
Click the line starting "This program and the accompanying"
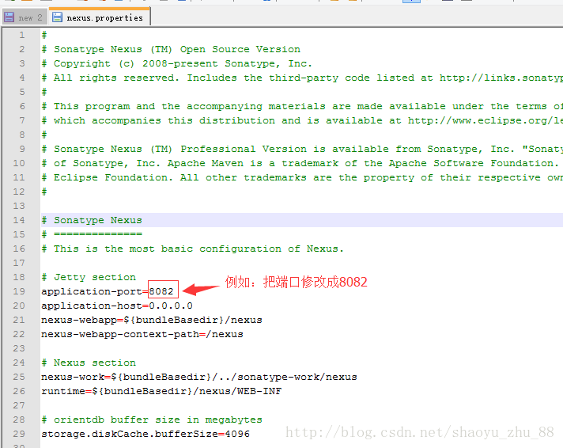coord(302,106)
